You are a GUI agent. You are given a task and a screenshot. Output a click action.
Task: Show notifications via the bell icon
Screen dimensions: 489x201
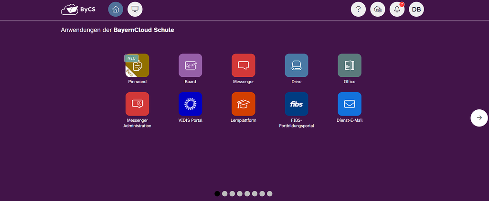click(397, 10)
